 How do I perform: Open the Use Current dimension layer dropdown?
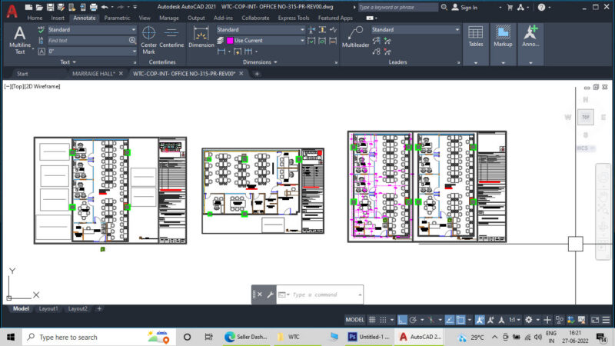pos(265,41)
